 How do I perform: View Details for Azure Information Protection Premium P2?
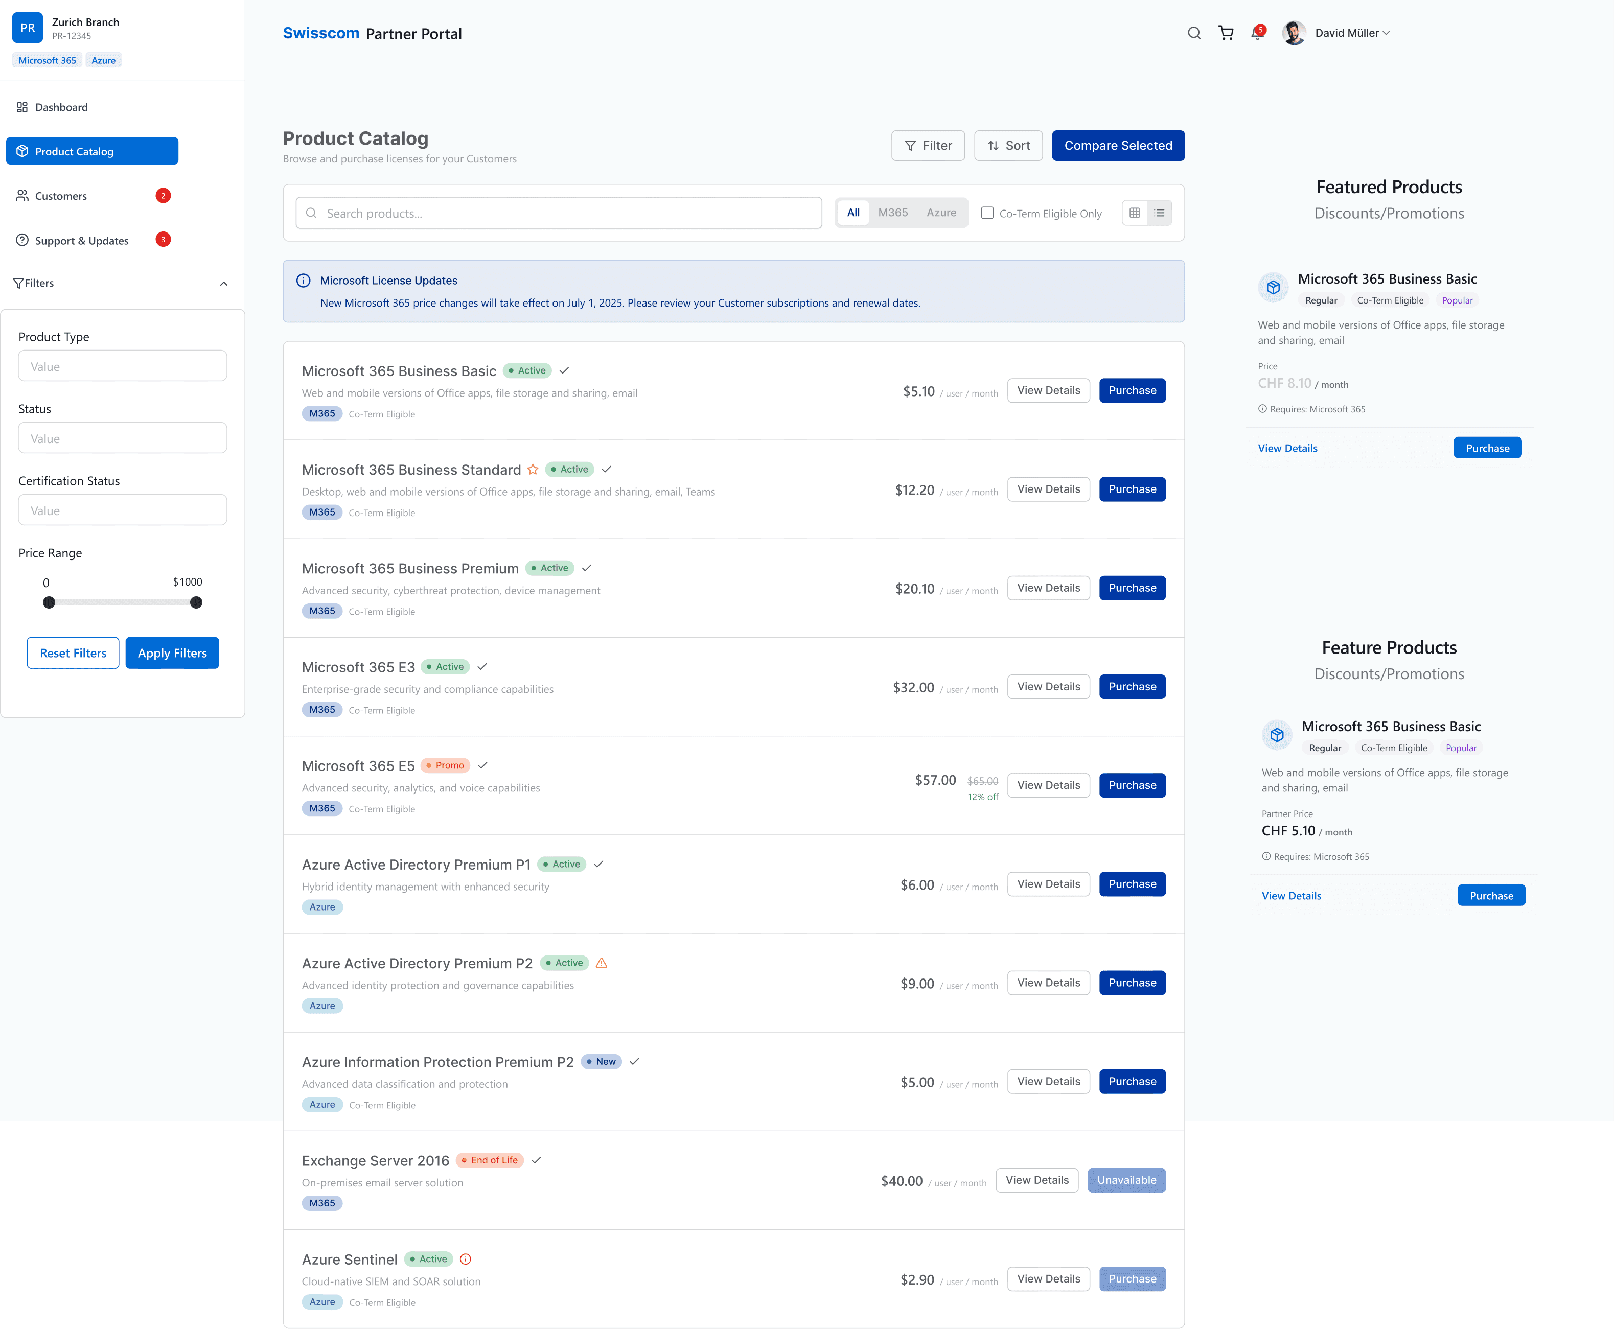pyautogui.click(x=1048, y=1082)
